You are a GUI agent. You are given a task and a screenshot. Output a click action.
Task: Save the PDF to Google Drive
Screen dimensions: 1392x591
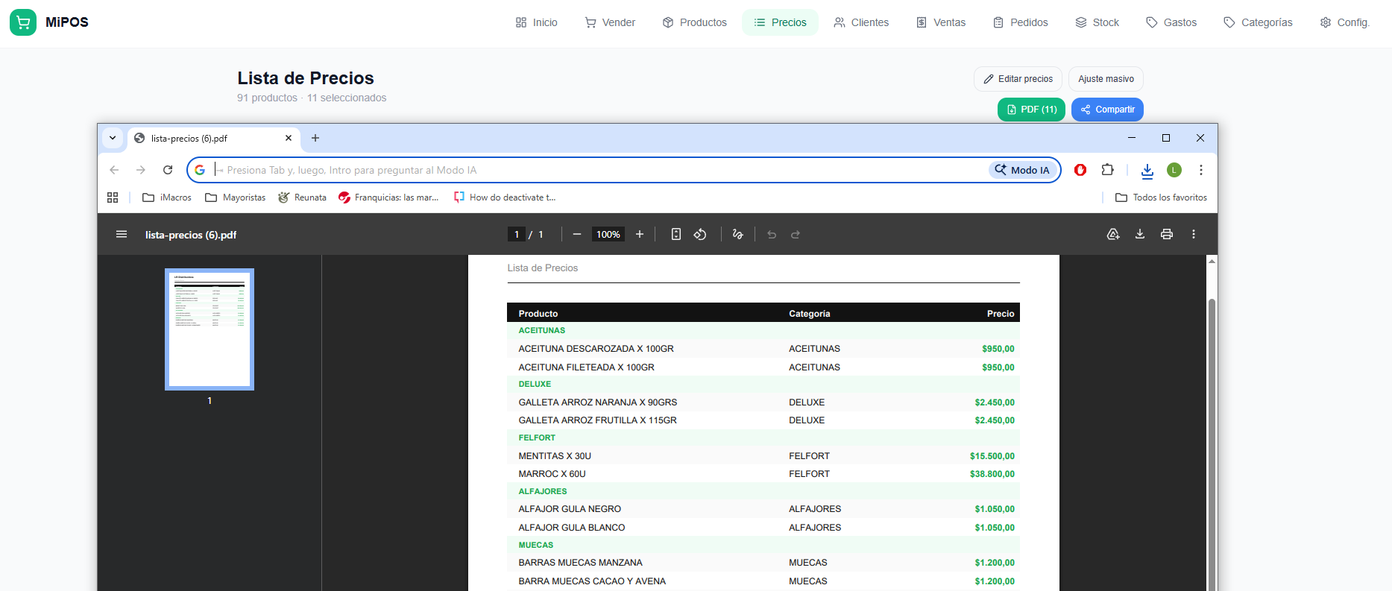click(x=1112, y=235)
